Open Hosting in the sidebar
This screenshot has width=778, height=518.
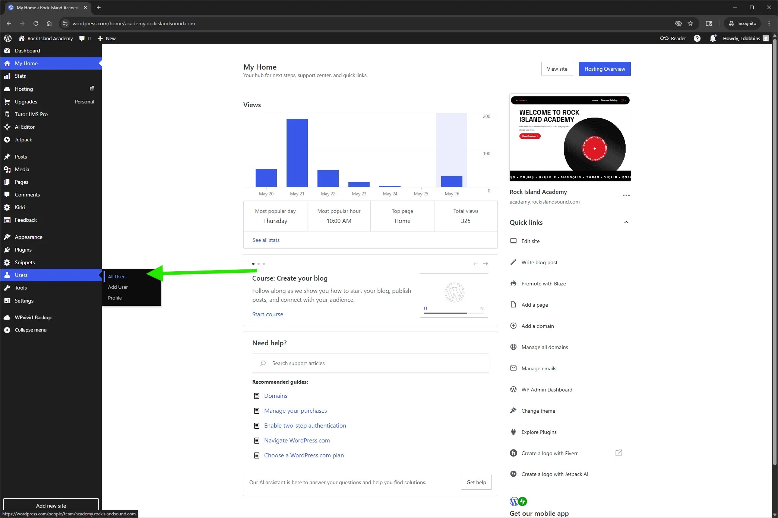tap(51, 89)
